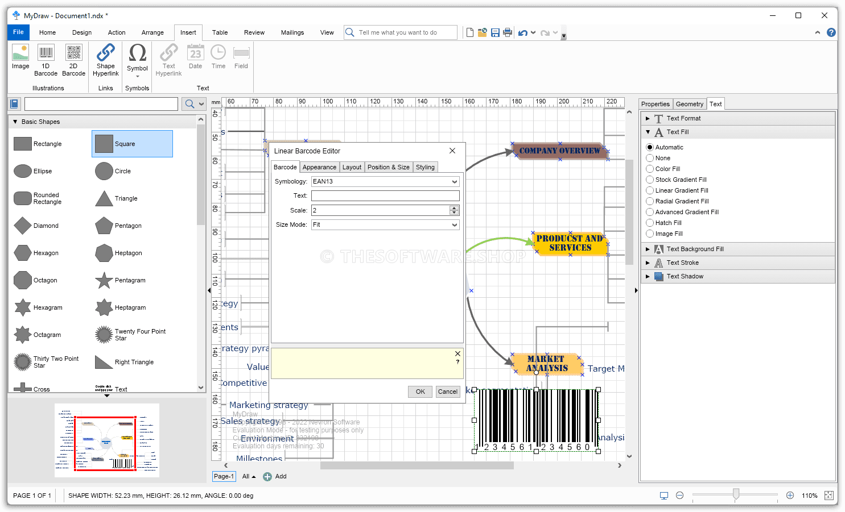845x512 pixels.
Task: Expand the Text Background Fill section
Action: click(648, 249)
